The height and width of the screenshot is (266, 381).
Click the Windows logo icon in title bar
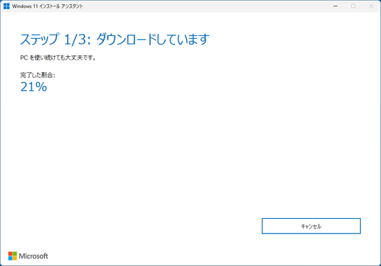pyautogui.click(x=6, y=6)
